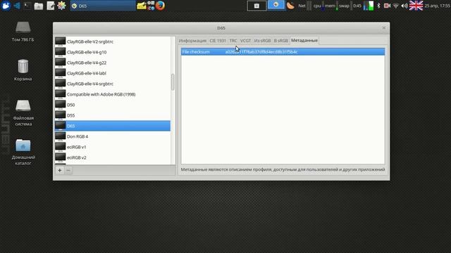Click the monitor icon beside D50
Screen dimensions: 451x253
60,105
